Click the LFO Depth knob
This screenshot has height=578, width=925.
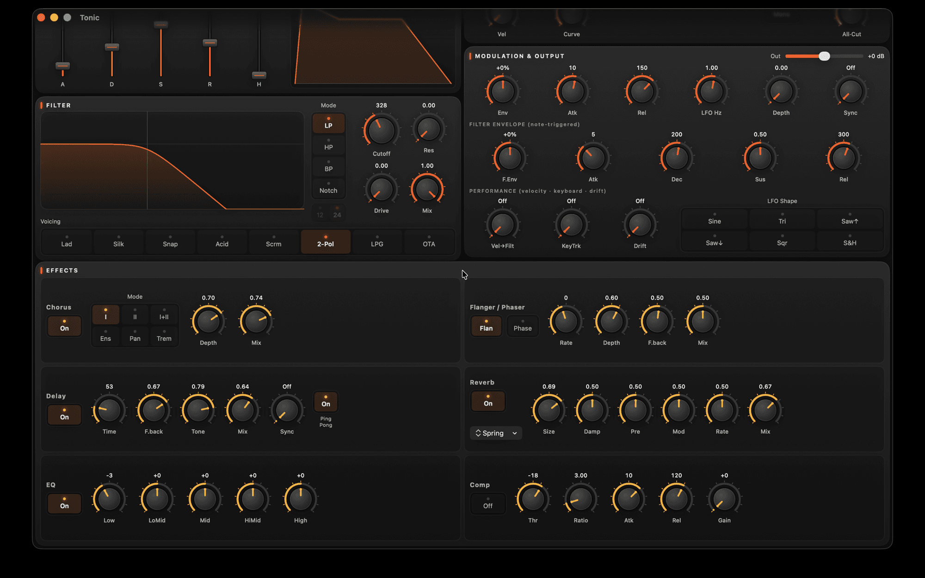pos(781,91)
